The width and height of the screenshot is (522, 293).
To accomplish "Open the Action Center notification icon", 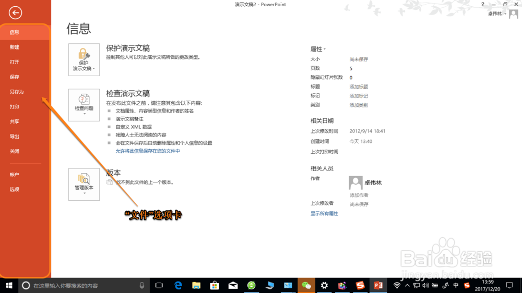I will click(x=509, y=285).
